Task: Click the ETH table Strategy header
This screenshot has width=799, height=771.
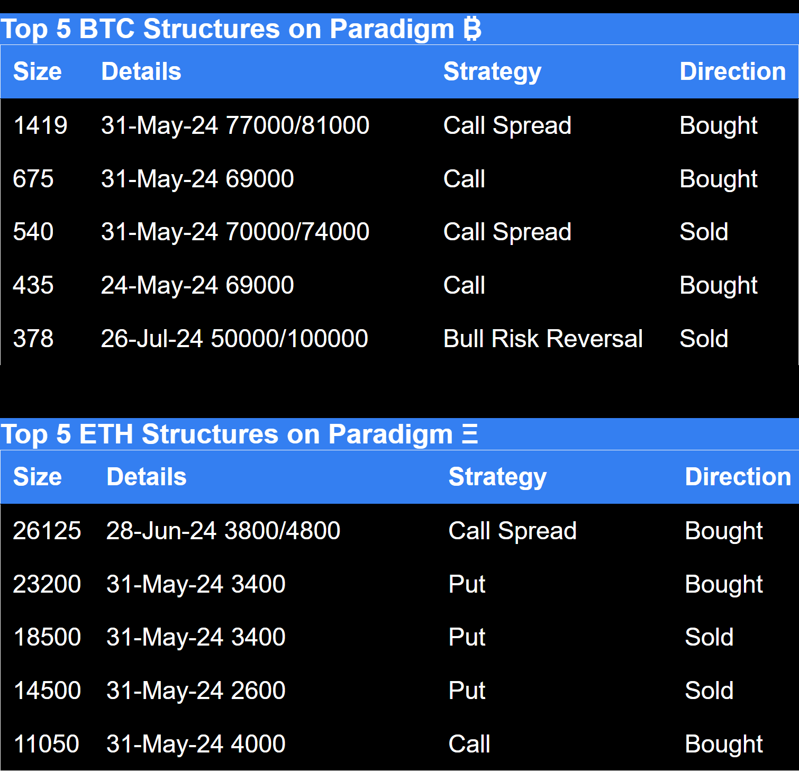Action: point(497,477)
